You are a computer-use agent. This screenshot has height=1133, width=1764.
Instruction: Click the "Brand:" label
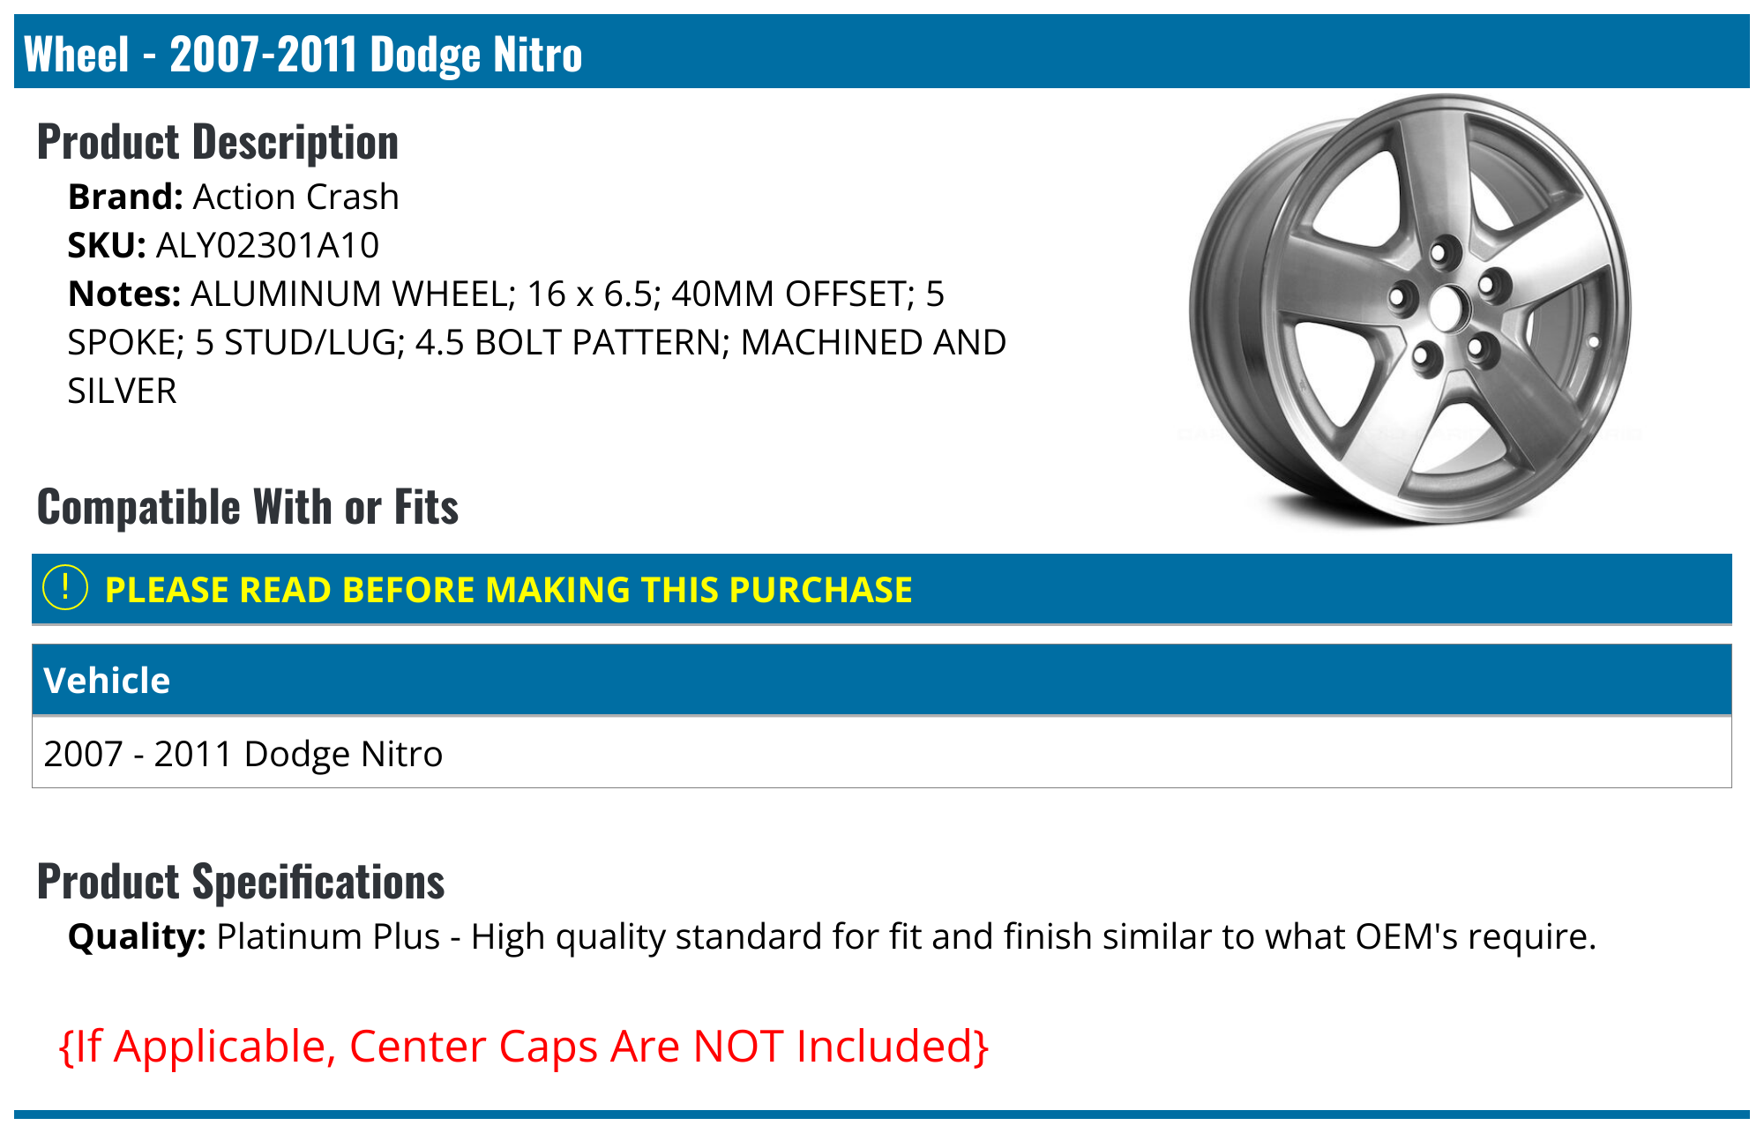(125, 197)
